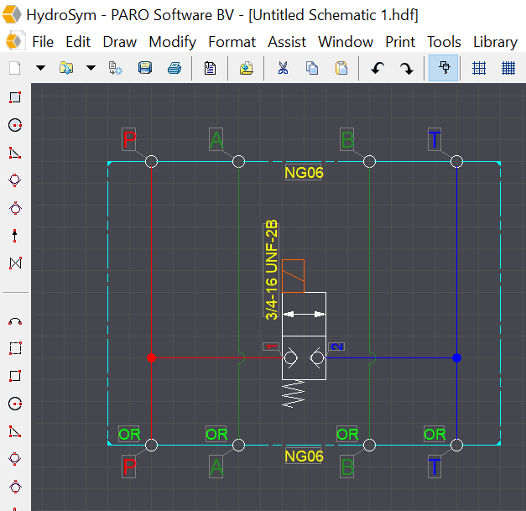This screenshot has width=526, height=511.
Task: Expand the dropdown arrow beside Open folder
Action: [91, 68]
